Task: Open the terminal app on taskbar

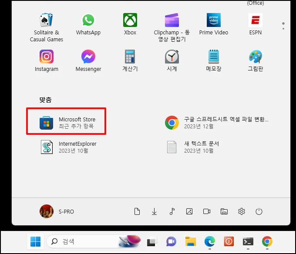Action: (248, 241)
